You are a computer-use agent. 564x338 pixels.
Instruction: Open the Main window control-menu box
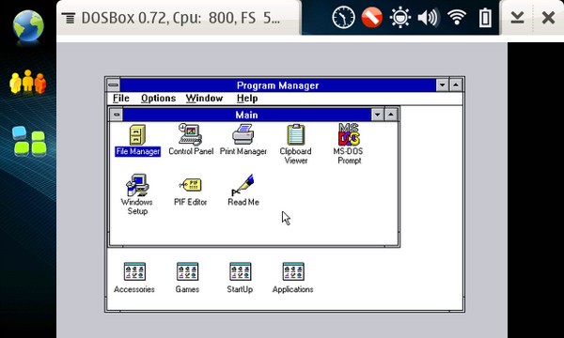point(117,115)
